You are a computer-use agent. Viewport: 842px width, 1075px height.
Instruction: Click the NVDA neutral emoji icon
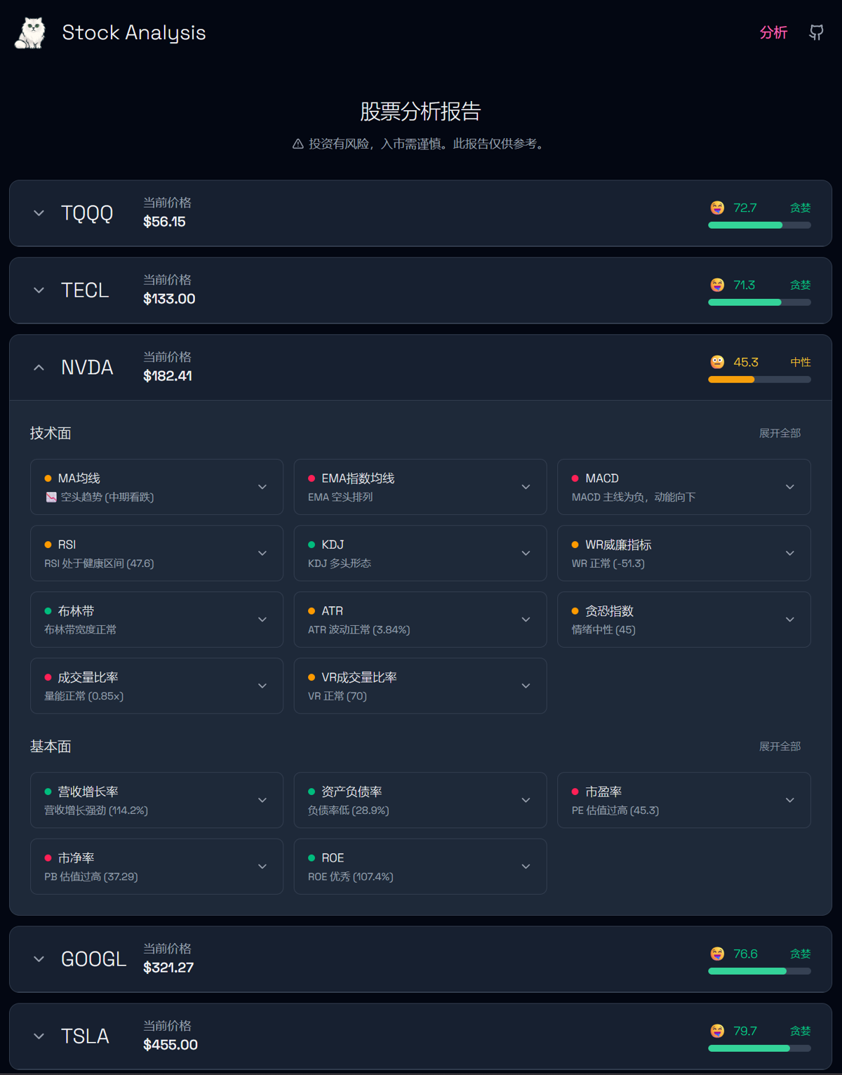coord(716,362)
